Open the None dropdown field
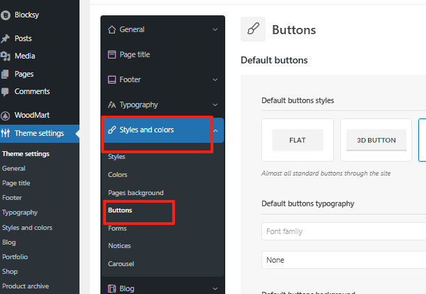This screenshot has height=294, width=426. point(343,260)
